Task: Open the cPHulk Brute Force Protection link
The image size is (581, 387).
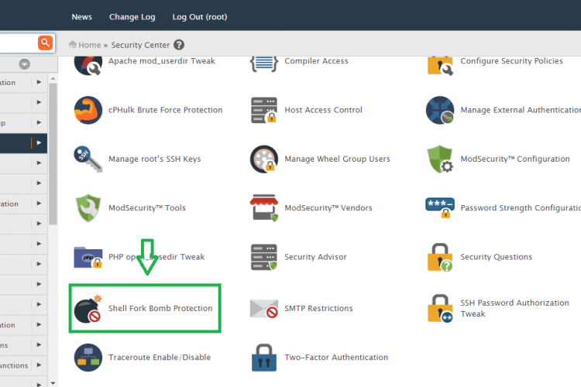Action: 165,110
